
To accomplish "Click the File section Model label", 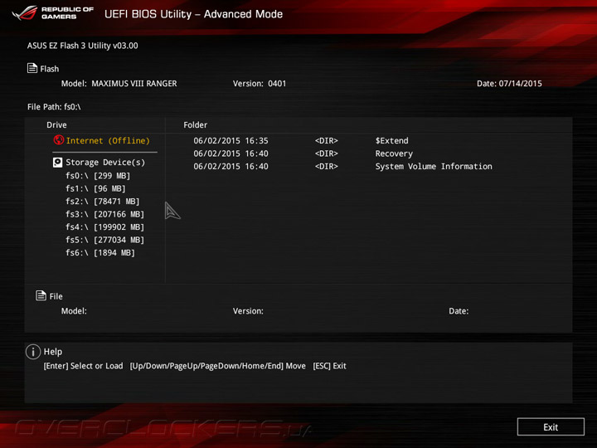I will [x=74, y=311].
